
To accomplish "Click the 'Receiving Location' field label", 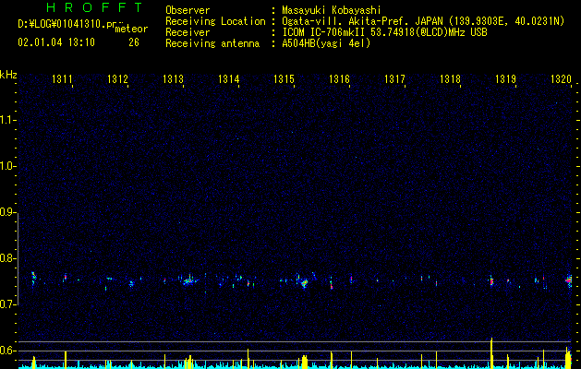I will [215, 22].
